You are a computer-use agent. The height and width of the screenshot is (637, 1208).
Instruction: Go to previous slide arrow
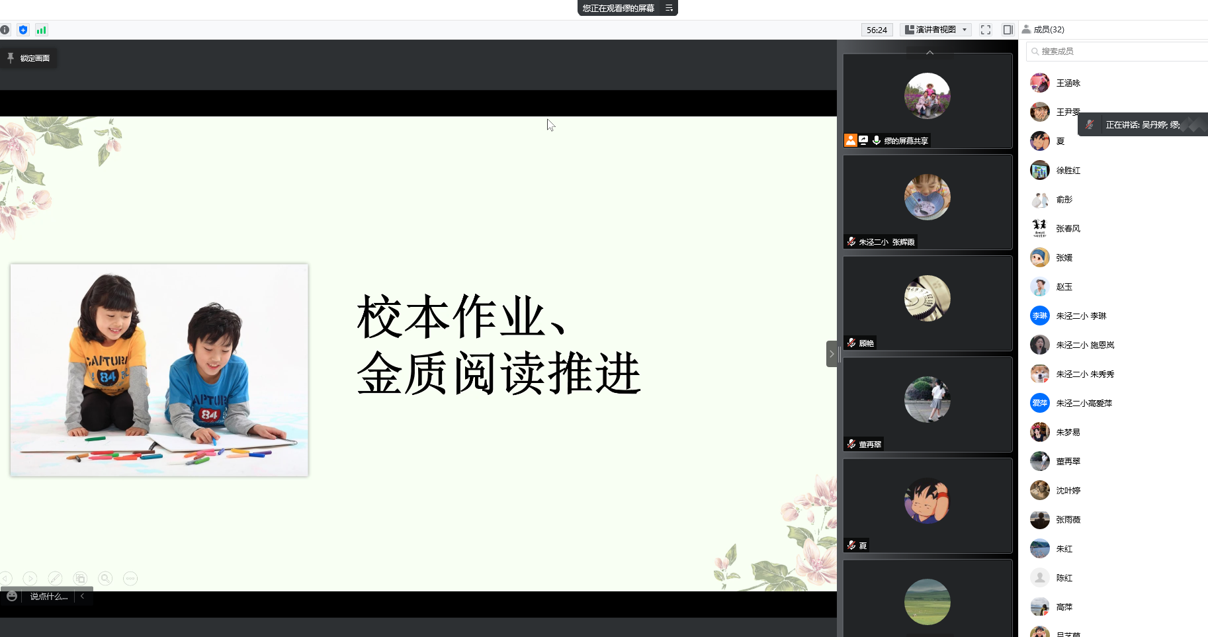click(6, 578)
